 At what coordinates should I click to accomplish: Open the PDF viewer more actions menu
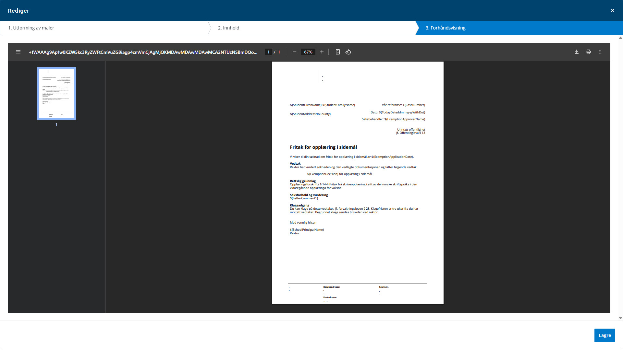tap(600, 52)
